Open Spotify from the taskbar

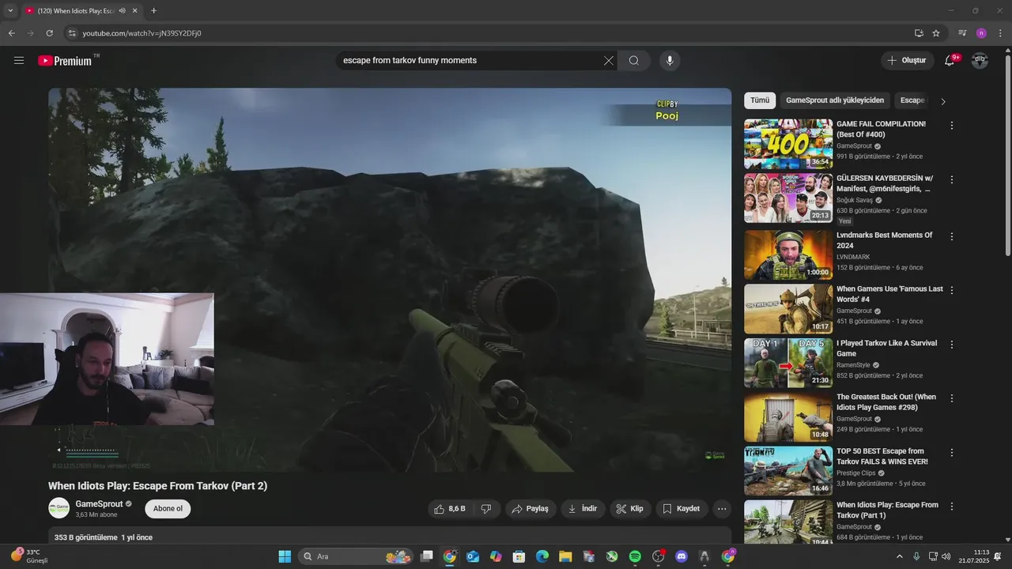click(635, 556)
